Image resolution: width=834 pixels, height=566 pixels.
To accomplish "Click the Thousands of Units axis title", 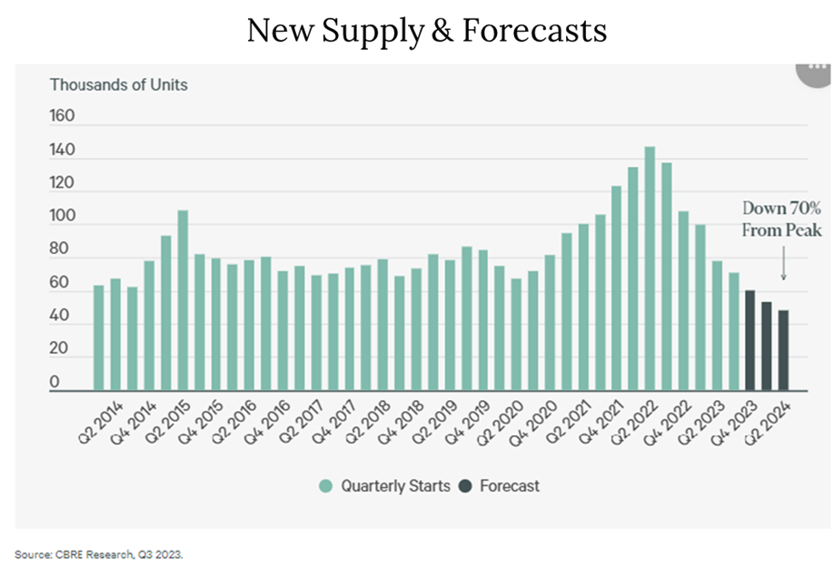I will tap(118, 85).
